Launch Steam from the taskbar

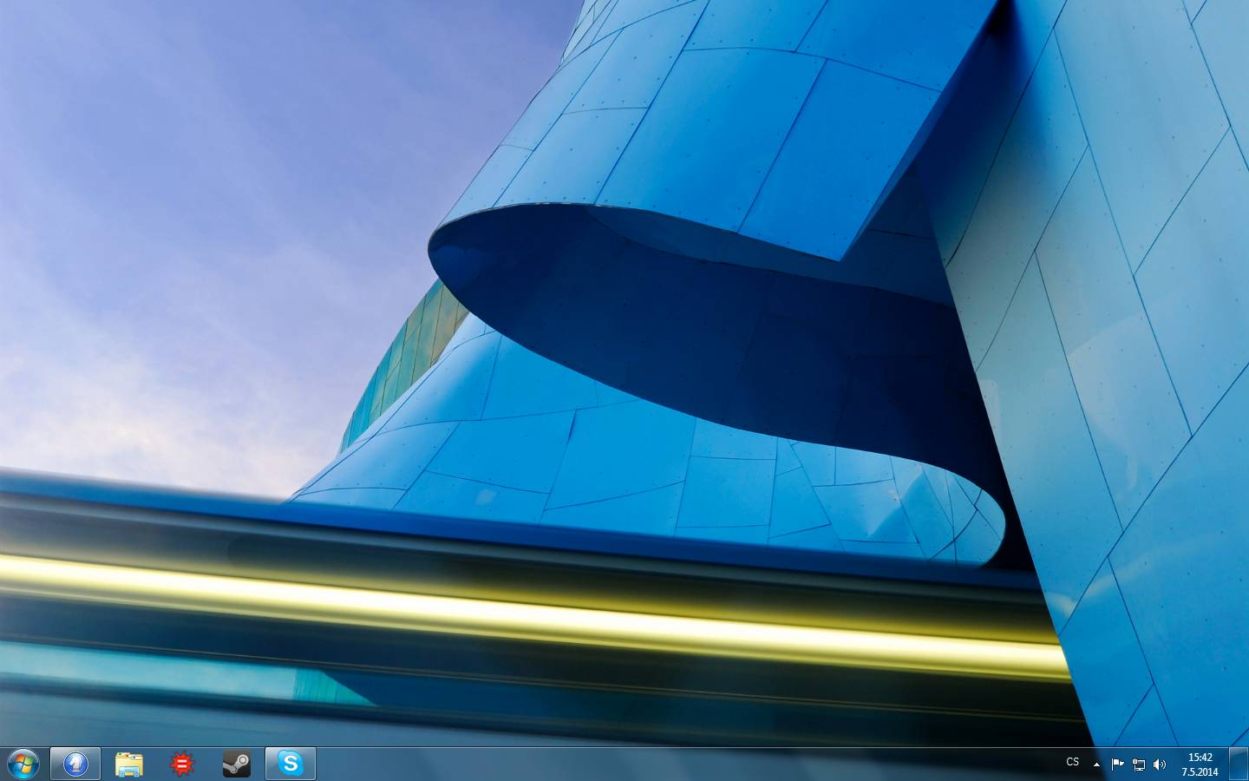tap(236, 764)
